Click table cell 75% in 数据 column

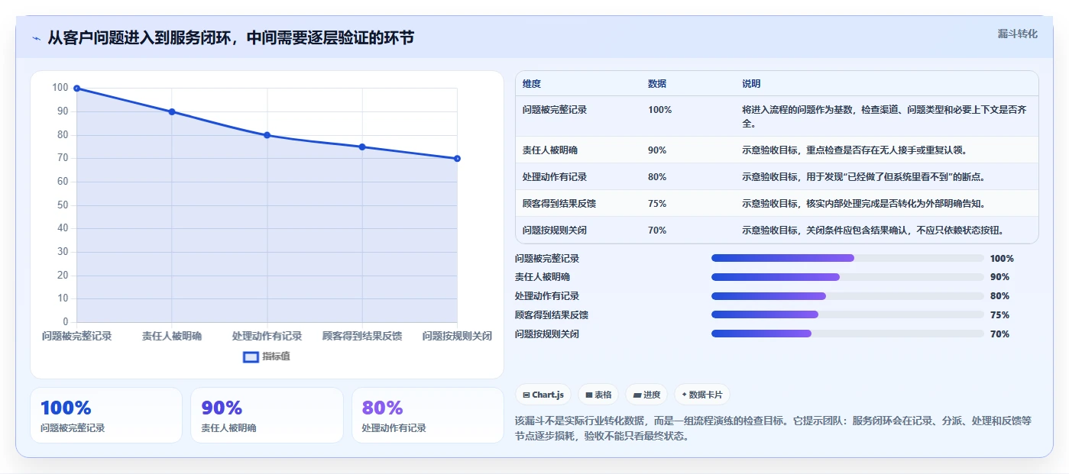[x=657, y=204]
